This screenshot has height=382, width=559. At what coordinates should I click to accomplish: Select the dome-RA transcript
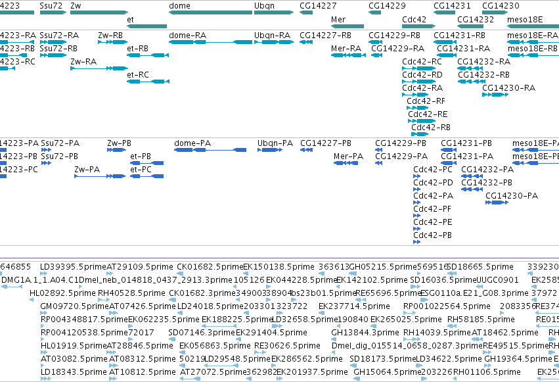click(x=210, y=42)
